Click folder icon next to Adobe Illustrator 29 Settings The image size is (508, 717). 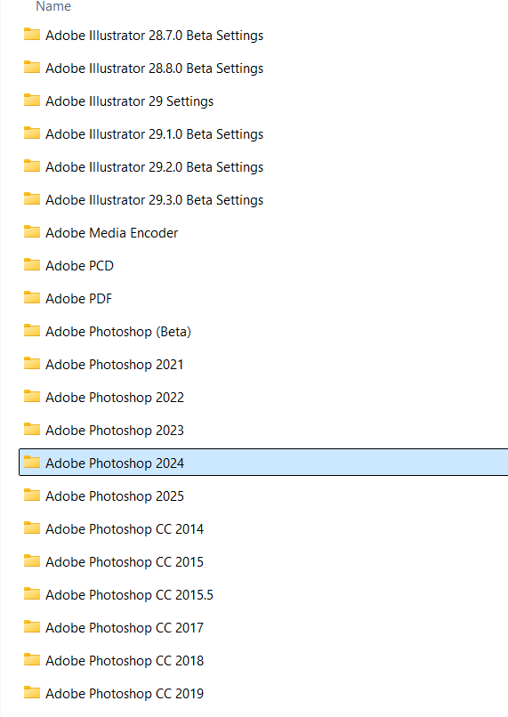[x=32, y=101]
